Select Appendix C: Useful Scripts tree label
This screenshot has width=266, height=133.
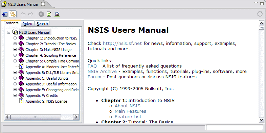coord(47,78)
